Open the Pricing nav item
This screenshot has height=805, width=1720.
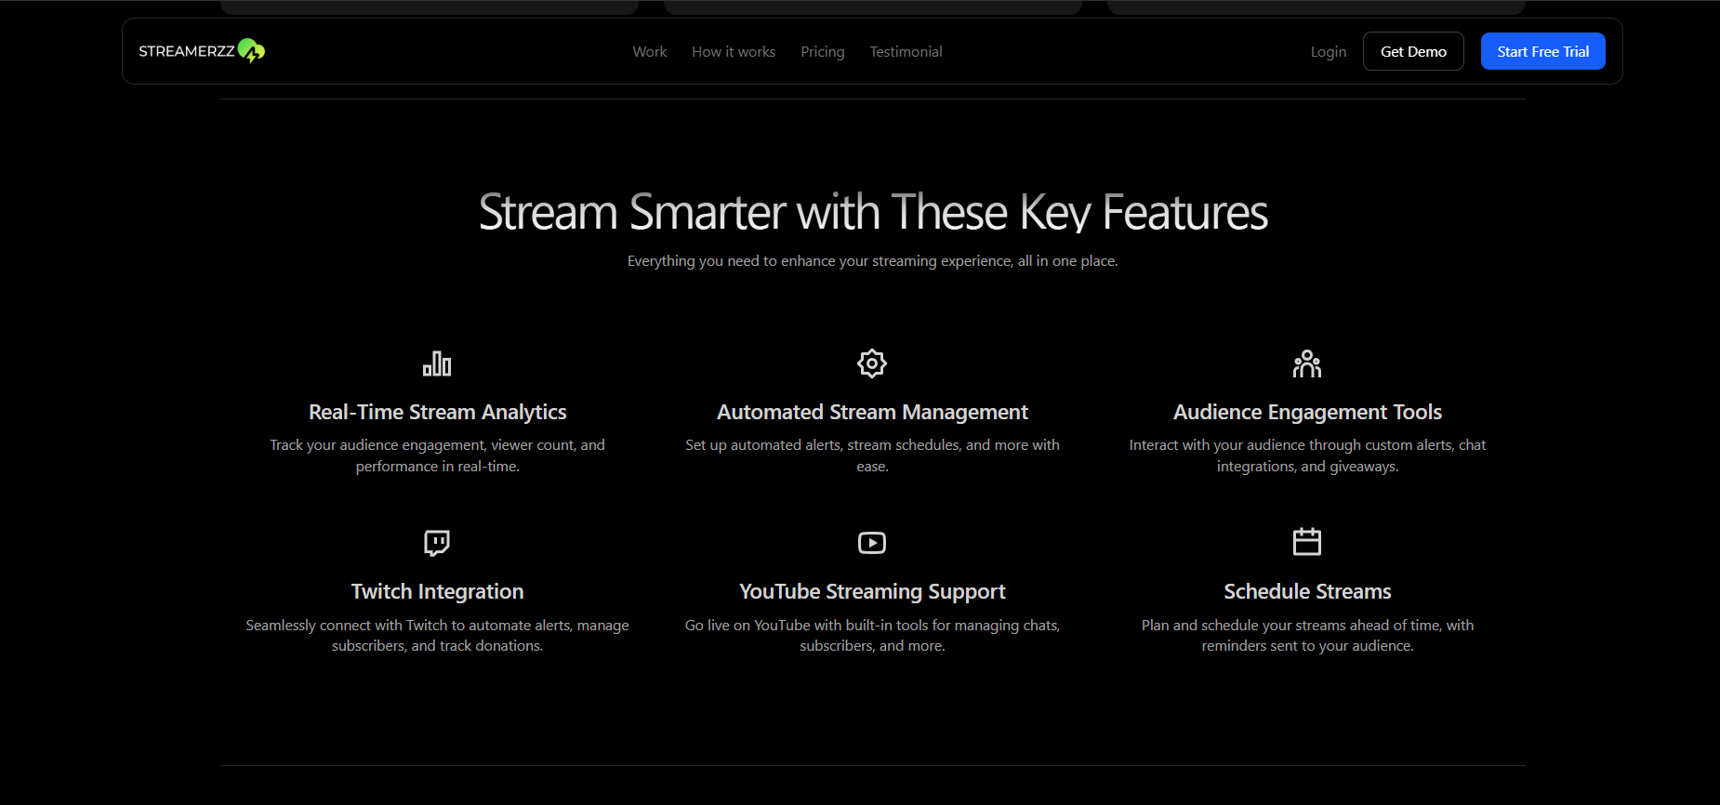pyautogui.click(x=823, y=52)
